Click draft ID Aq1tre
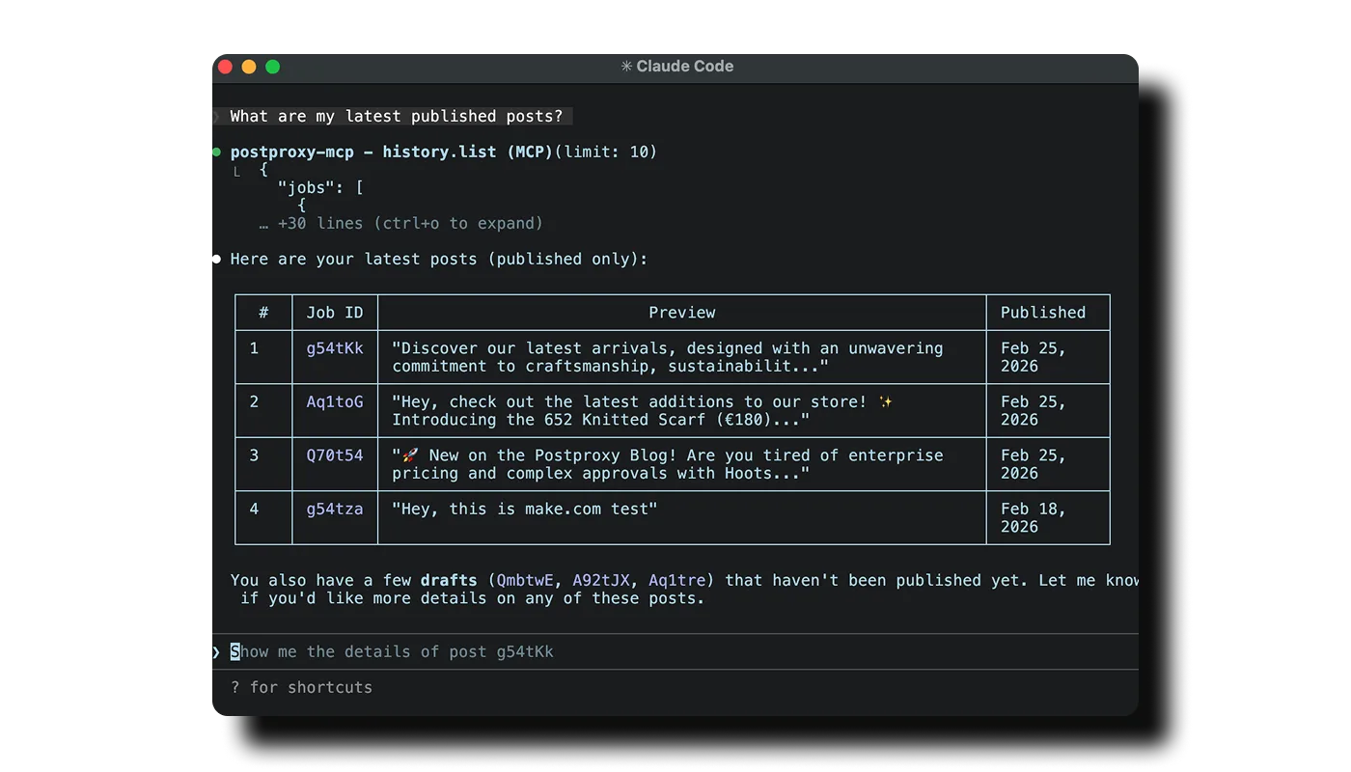This screenshot has height=772, width=1351. (x=677, y=581)
